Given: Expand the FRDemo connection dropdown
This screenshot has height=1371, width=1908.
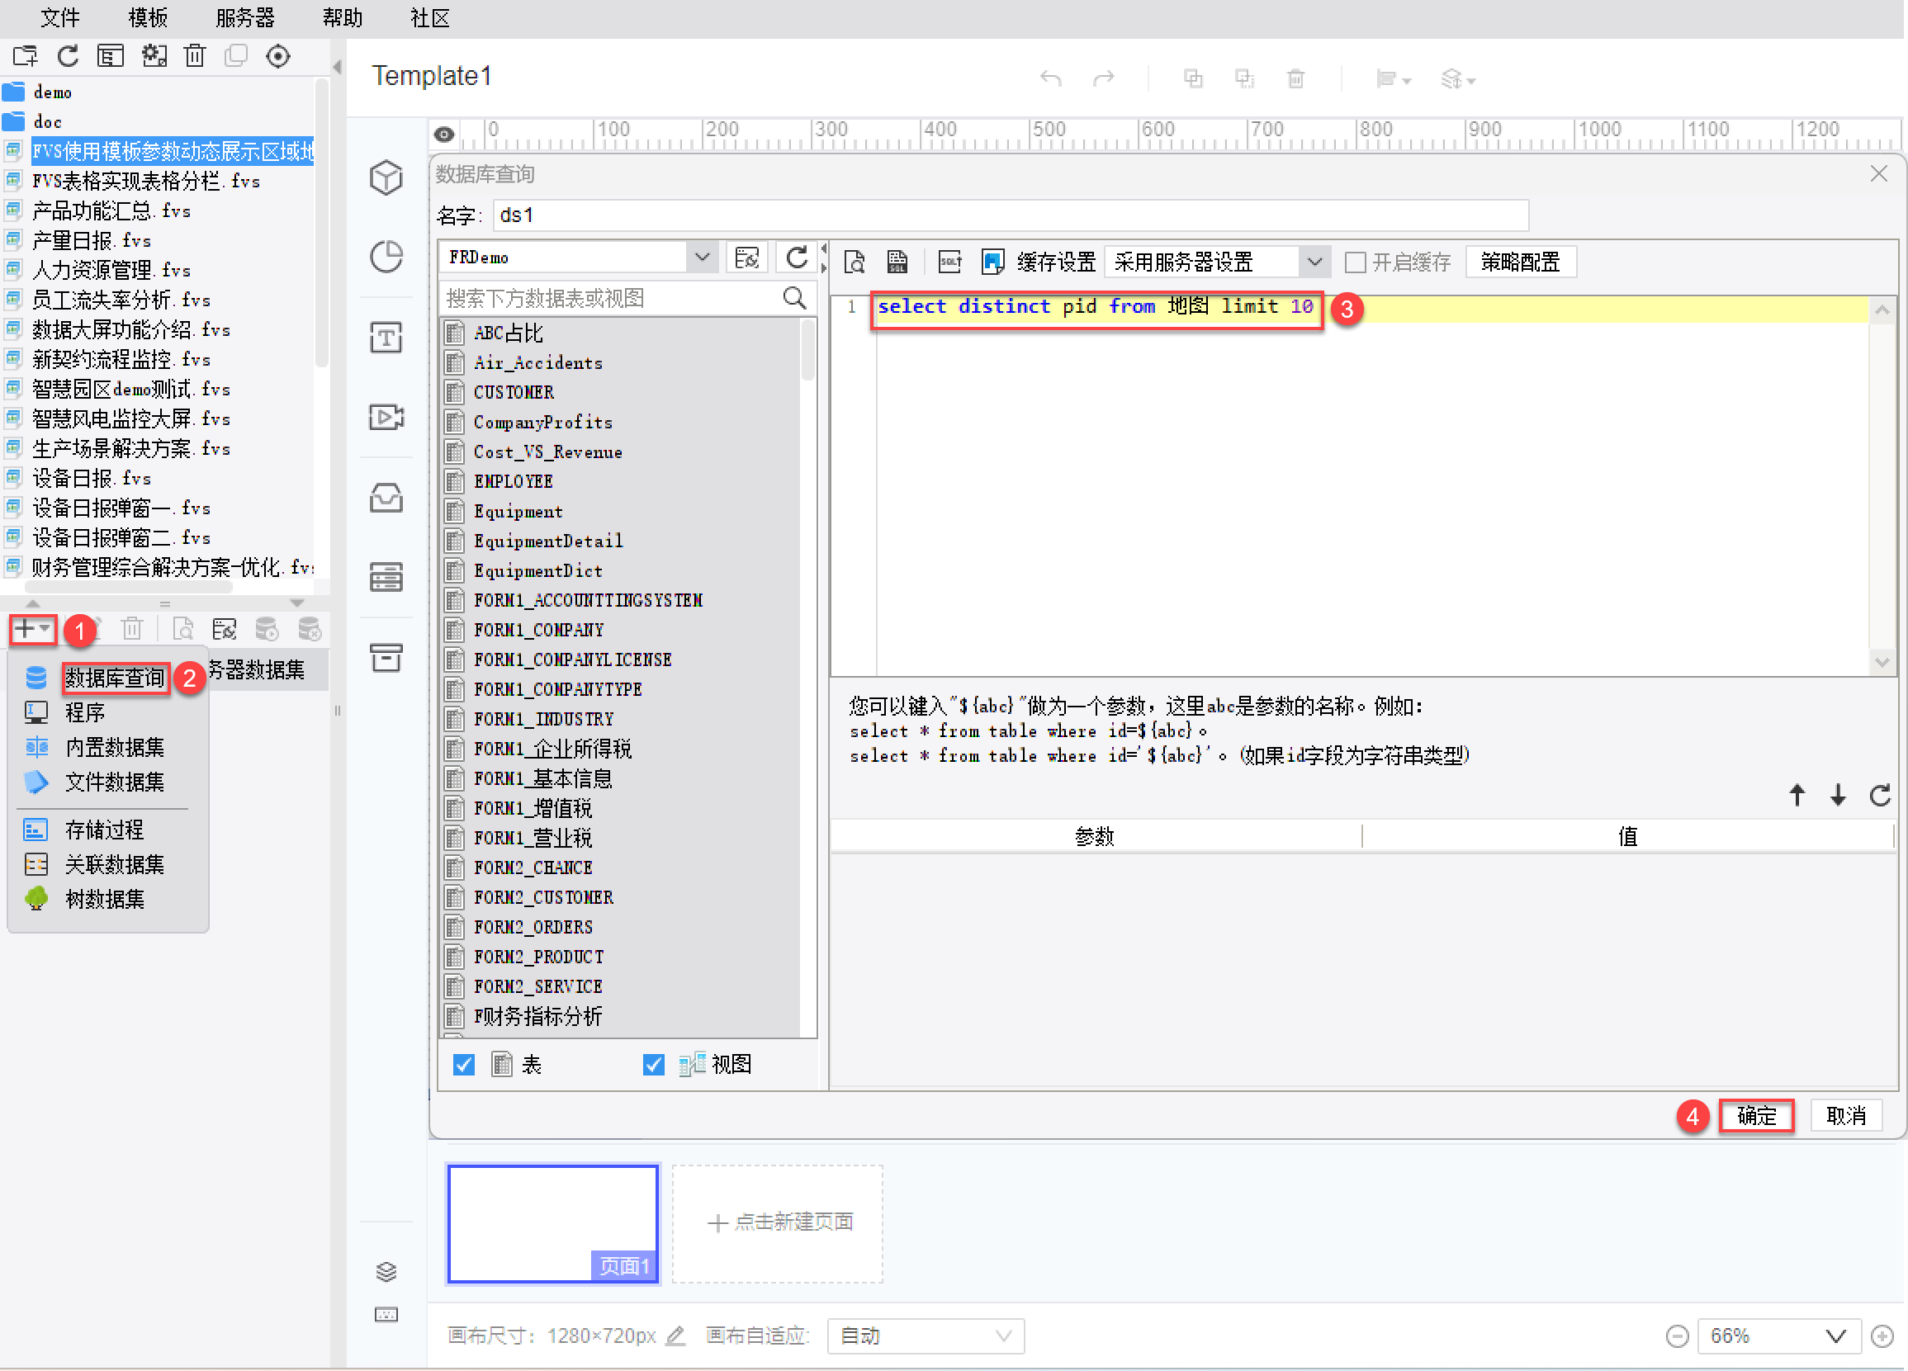Looking at the screenshot, I should [x=702, y=258].
